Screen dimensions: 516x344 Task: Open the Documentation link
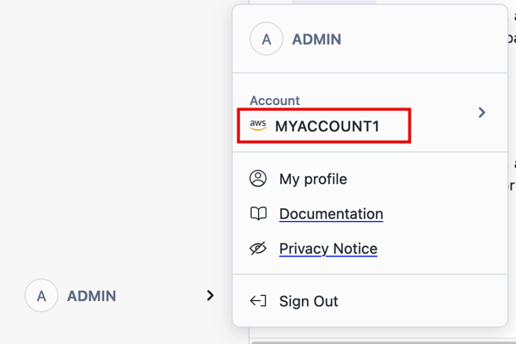(x=331, y=214)
